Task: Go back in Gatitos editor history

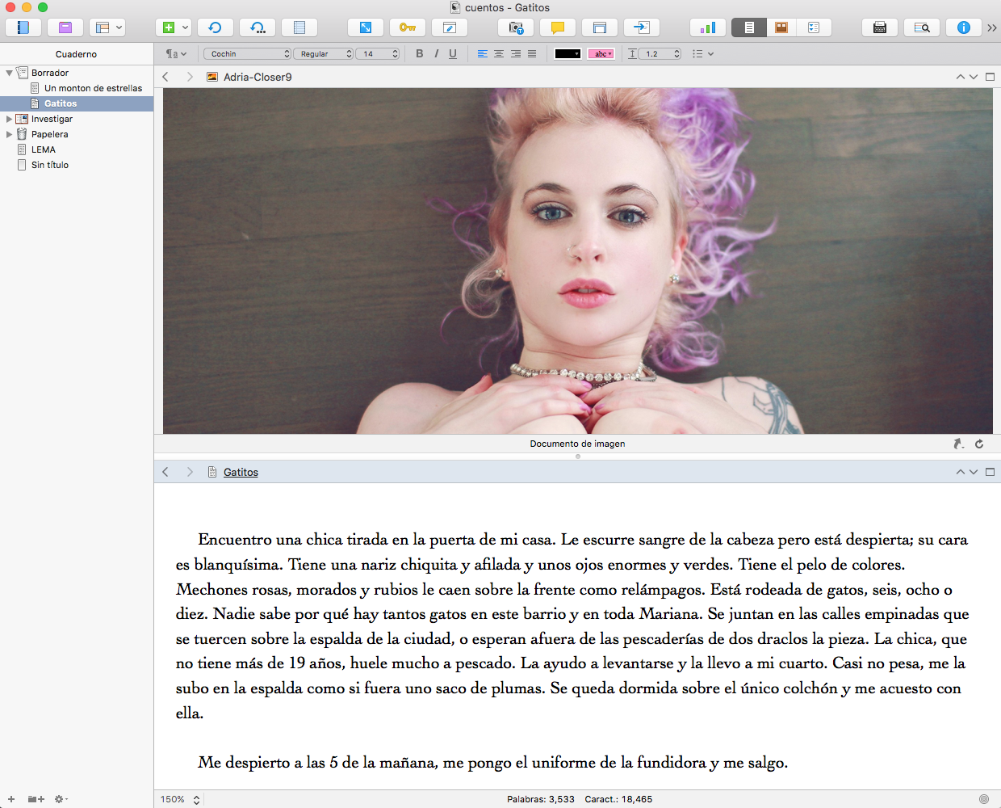Action: point(165,472)
